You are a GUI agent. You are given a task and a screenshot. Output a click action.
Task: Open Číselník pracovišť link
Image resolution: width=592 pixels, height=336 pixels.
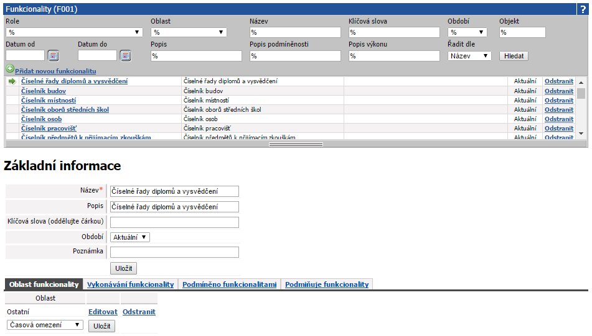point(49,129)
